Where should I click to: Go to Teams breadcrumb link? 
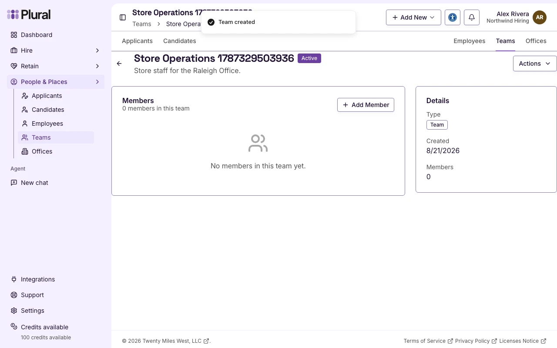click(x=142, y=24)
